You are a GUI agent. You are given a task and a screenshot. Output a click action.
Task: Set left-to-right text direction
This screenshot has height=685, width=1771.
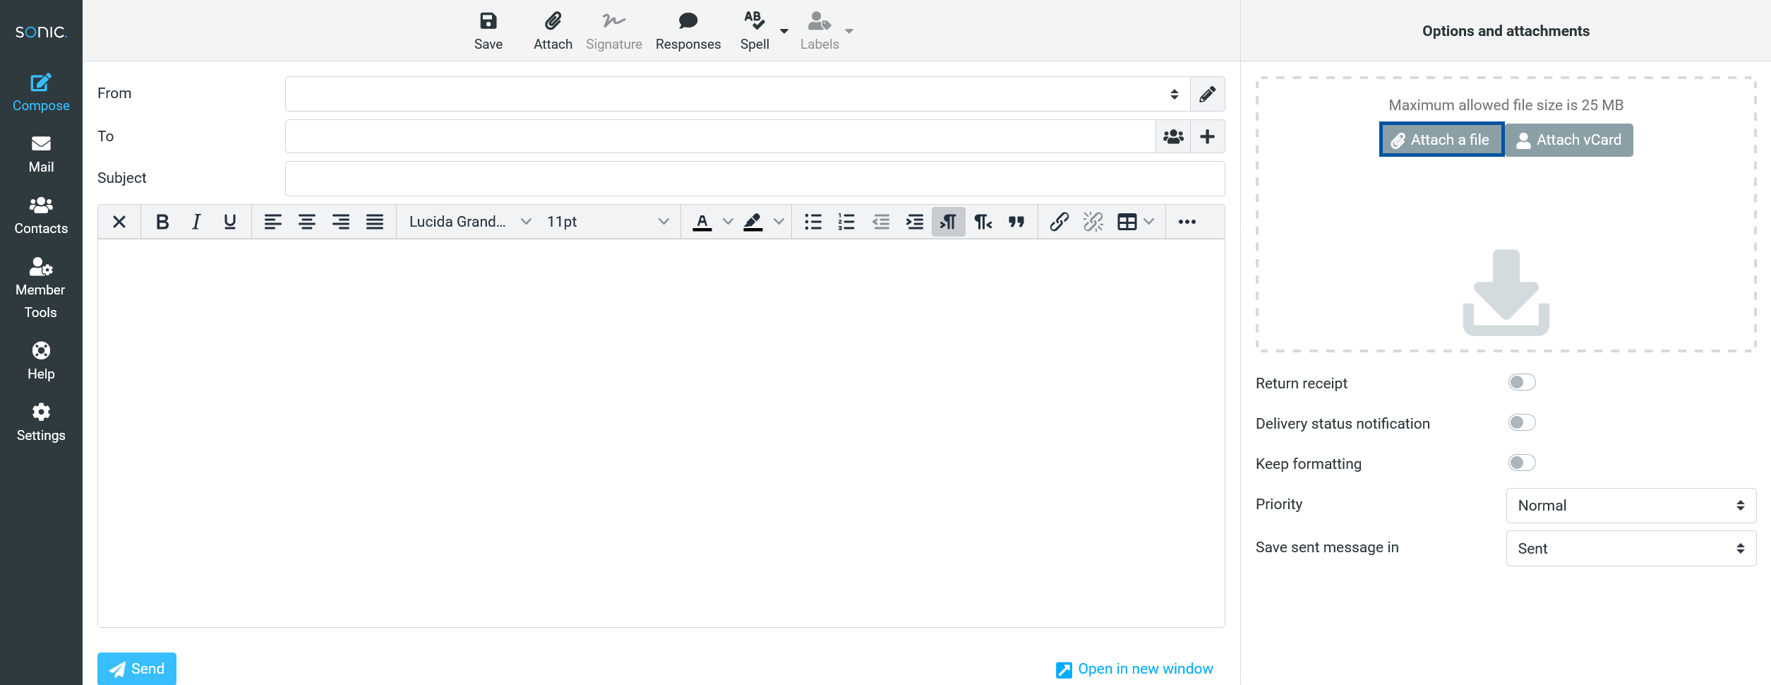click(949, 222)
